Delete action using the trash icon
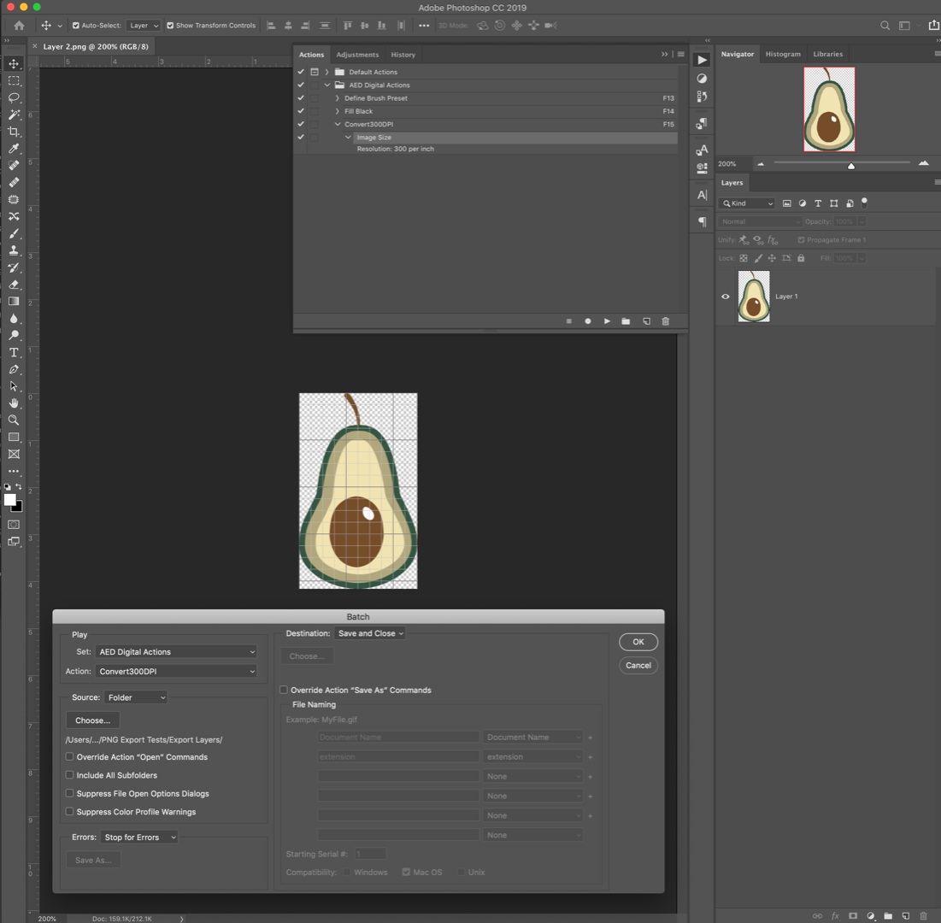 click(x=666, y=321)
